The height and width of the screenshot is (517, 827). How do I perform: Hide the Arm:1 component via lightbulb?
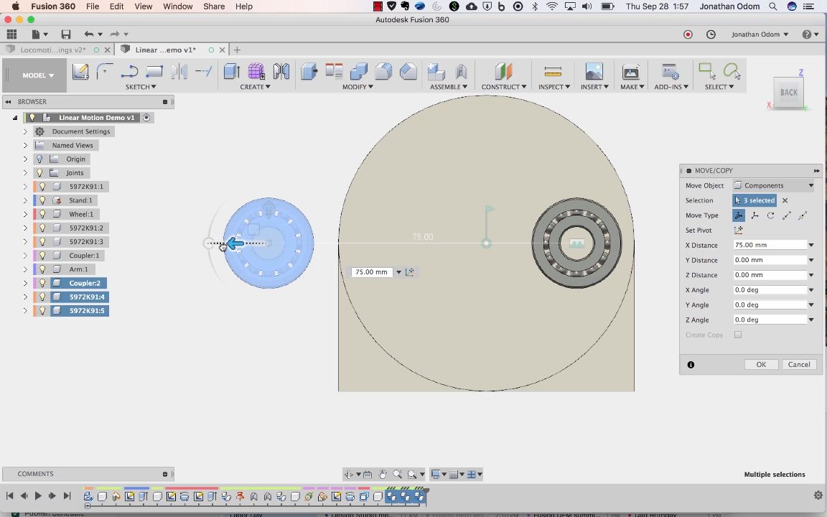pos(42,269)
